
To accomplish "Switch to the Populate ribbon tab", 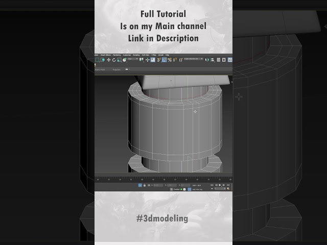I will point(117,69).
